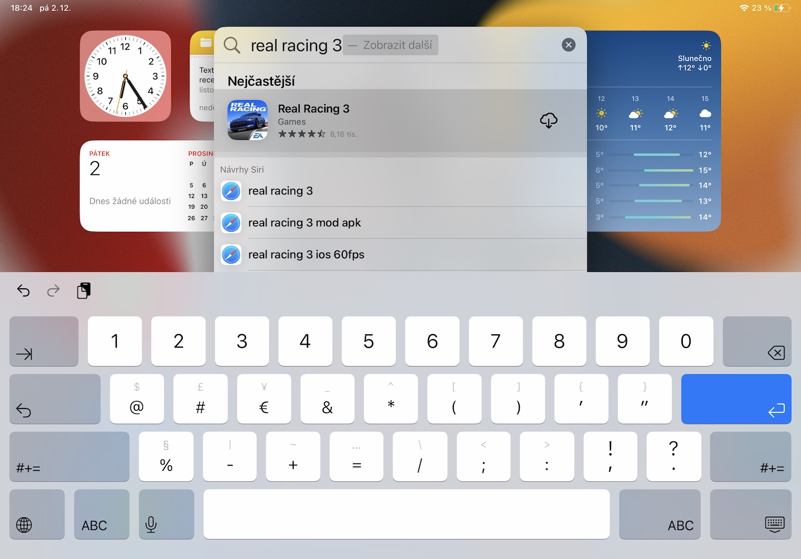Image resolution: width=801 pixels, height=559 pixels.
Task: Tap the number 5 key
Action: [x=369, y=341]
